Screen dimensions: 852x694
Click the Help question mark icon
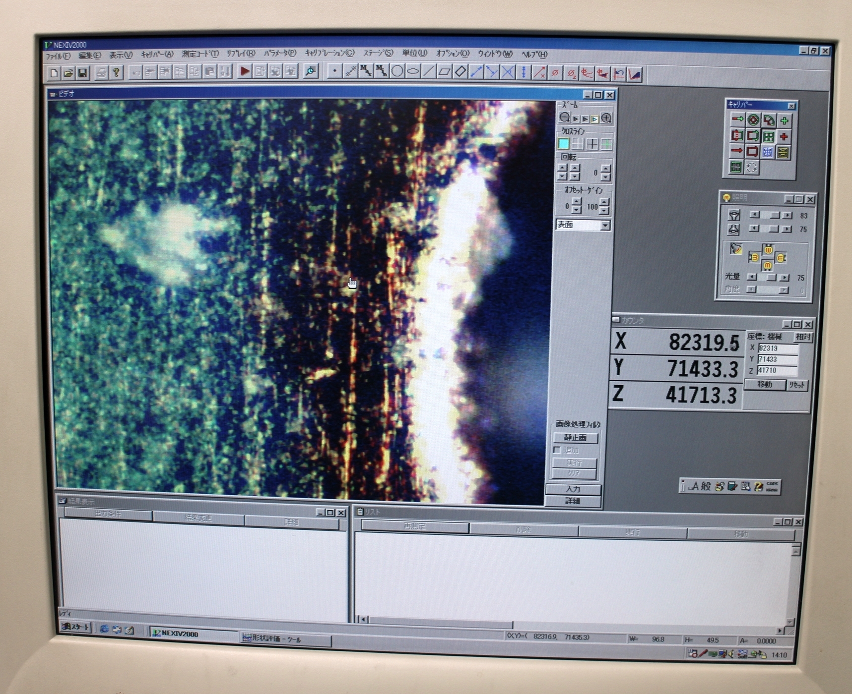pos(116,73)
